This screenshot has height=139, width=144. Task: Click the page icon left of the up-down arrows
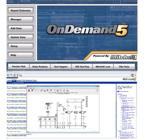click(x=61, y=90)
